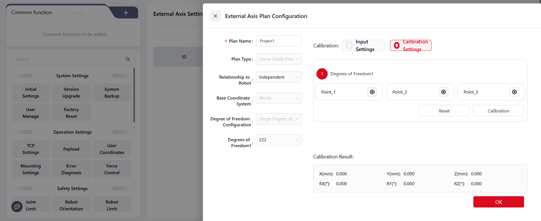This screenshot has width=541, height=221.
Task: Click Point_1 teach position icon
Action: click(372, 92)
